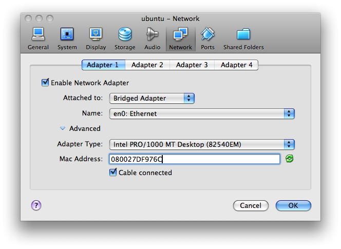Viewport: 341px width, 249px height.
Task: Open the Name dropdown showing en0: Ethernet
Action: click(202, 114)
